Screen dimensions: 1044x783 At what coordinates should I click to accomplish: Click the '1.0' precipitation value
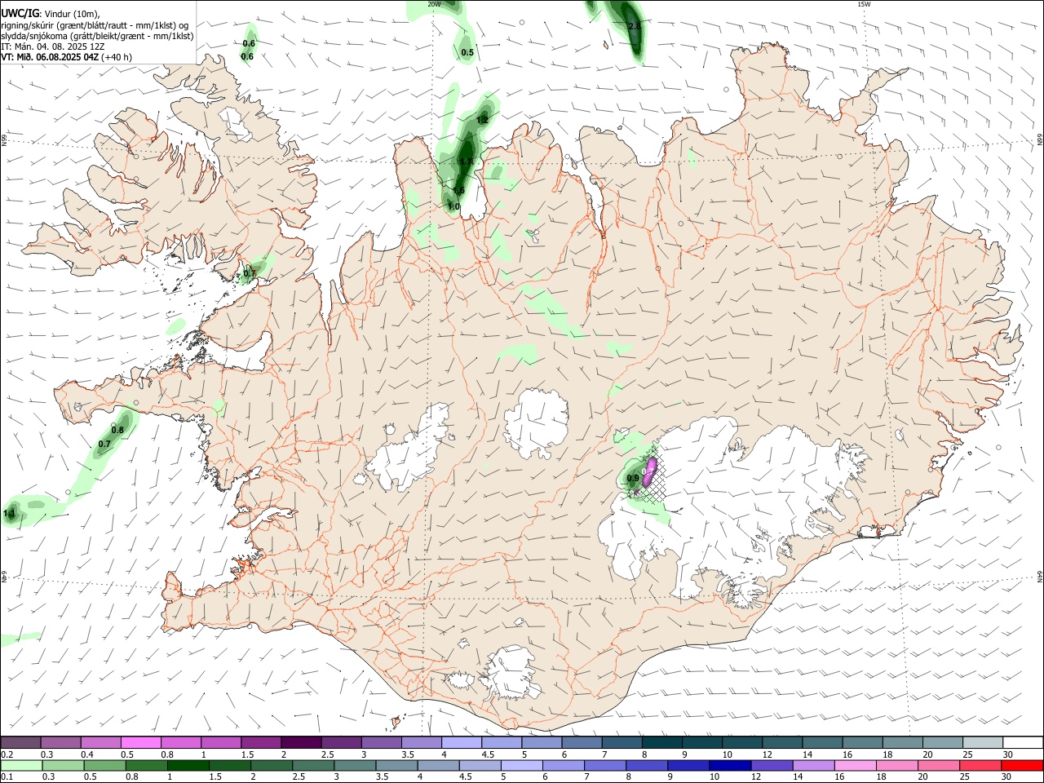(453, 207)
